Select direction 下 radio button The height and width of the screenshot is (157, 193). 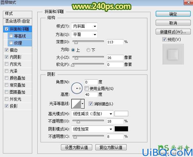(x=88, y=50)
